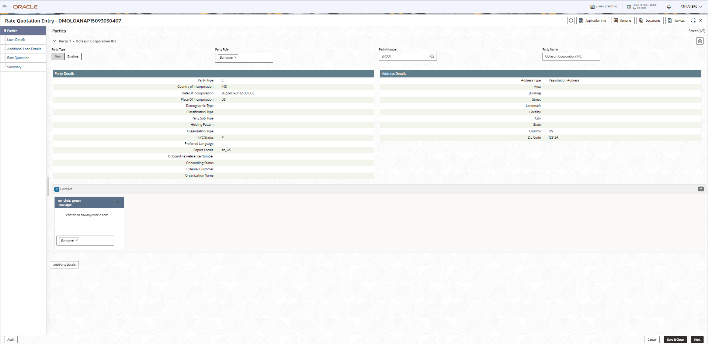
Task: Go to the Additional Loan Details step
Action: pyautogui.click(x=23, y=49)
